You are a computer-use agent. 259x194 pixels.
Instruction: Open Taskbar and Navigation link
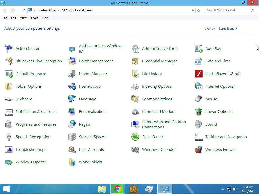coord(226,137)
